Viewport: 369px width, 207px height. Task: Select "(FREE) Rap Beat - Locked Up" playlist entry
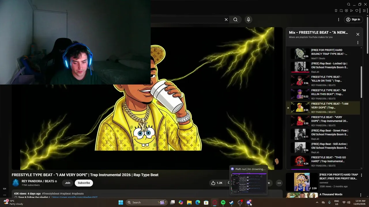coord(323,67)
